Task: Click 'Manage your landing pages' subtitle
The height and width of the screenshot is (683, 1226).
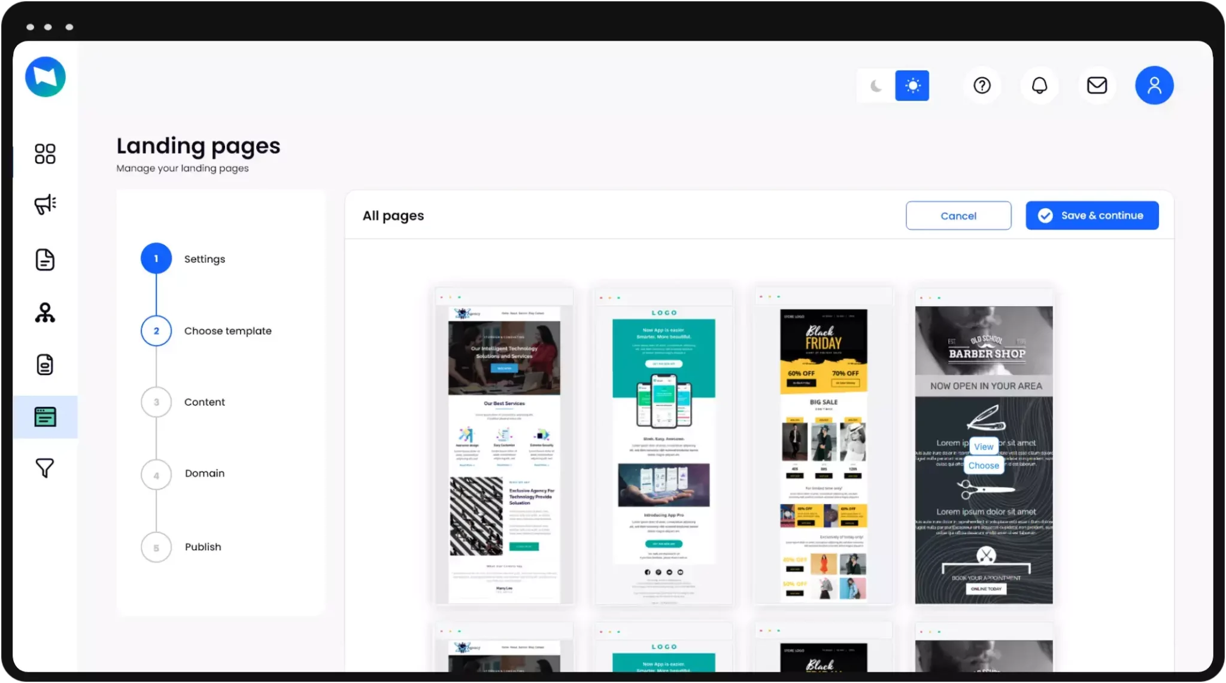Action: 183,168
